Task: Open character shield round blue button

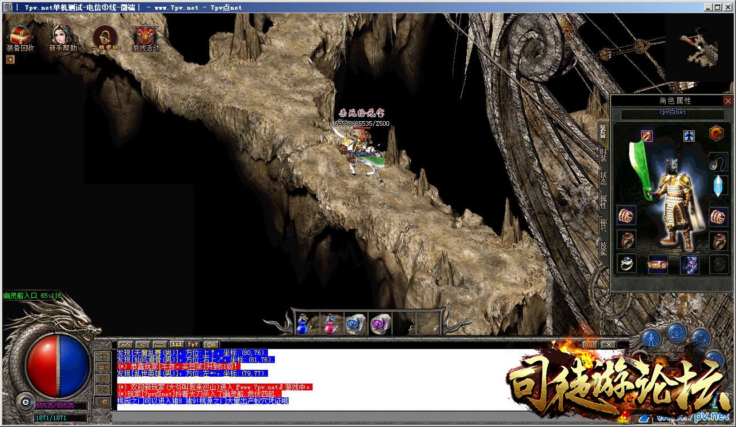Action: pos(651,338)
